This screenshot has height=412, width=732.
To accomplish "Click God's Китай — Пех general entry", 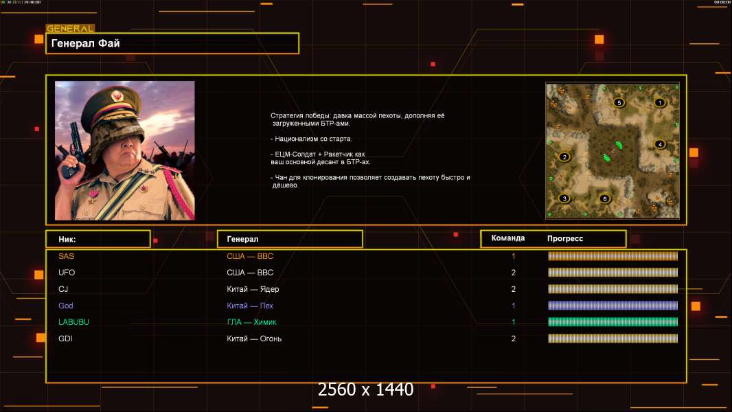I will [x=250, y=306].
